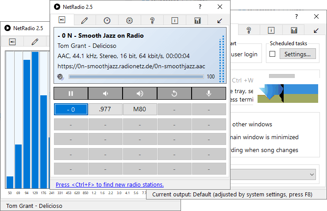This screenshot has width=327, height=211.
Task: Click the '?' title help button of right window
Action: [x=296, y=16]
